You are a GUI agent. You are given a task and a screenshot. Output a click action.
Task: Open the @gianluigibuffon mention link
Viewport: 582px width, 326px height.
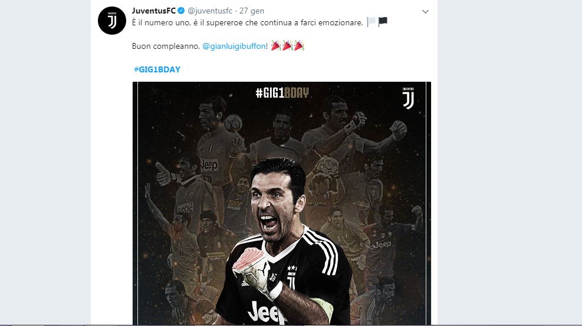(234, 46)
